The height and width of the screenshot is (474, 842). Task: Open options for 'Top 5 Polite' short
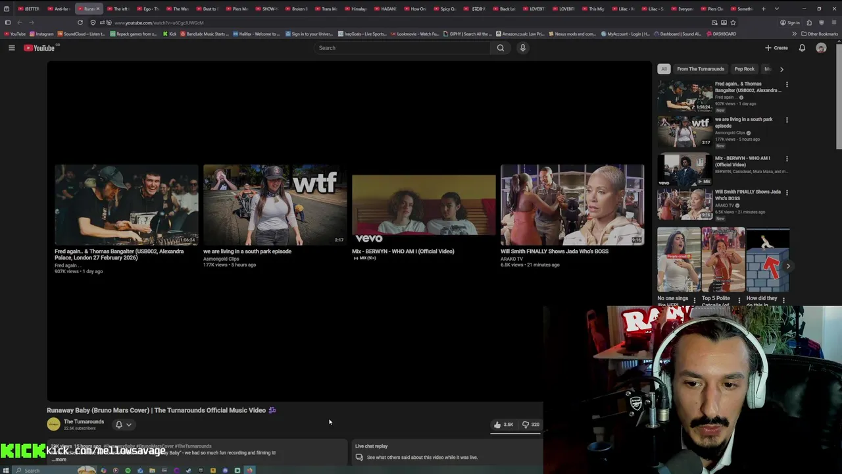[x=739, y=300]
